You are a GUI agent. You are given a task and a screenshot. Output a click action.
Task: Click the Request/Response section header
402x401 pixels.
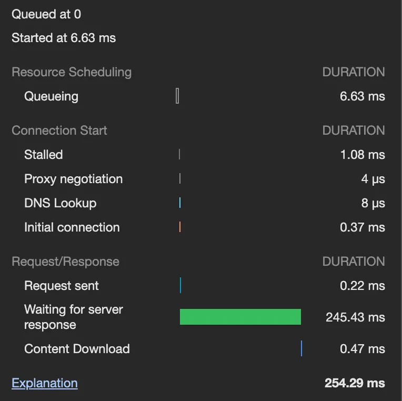tap(65, 262)
